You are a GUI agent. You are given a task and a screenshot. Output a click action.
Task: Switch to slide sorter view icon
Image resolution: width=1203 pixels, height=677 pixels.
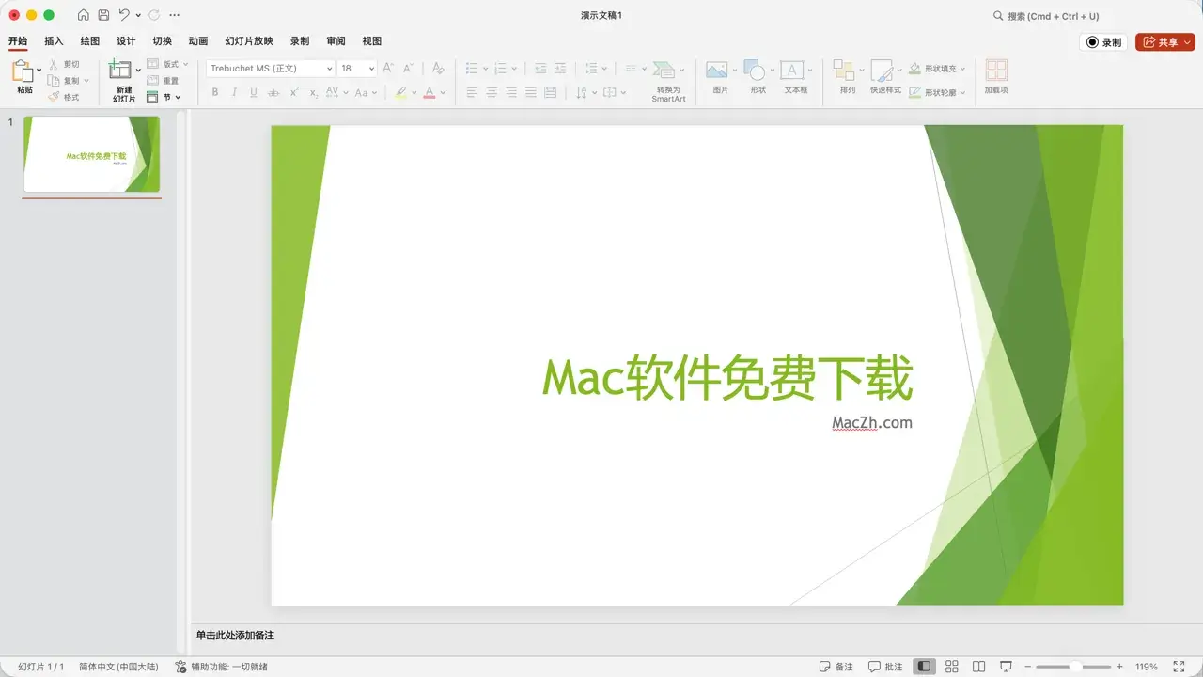[x=951, y=667]
